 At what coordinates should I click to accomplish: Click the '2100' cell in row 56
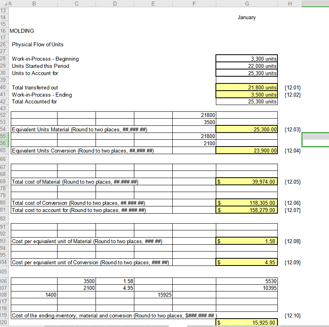click(x=194, y=143)
